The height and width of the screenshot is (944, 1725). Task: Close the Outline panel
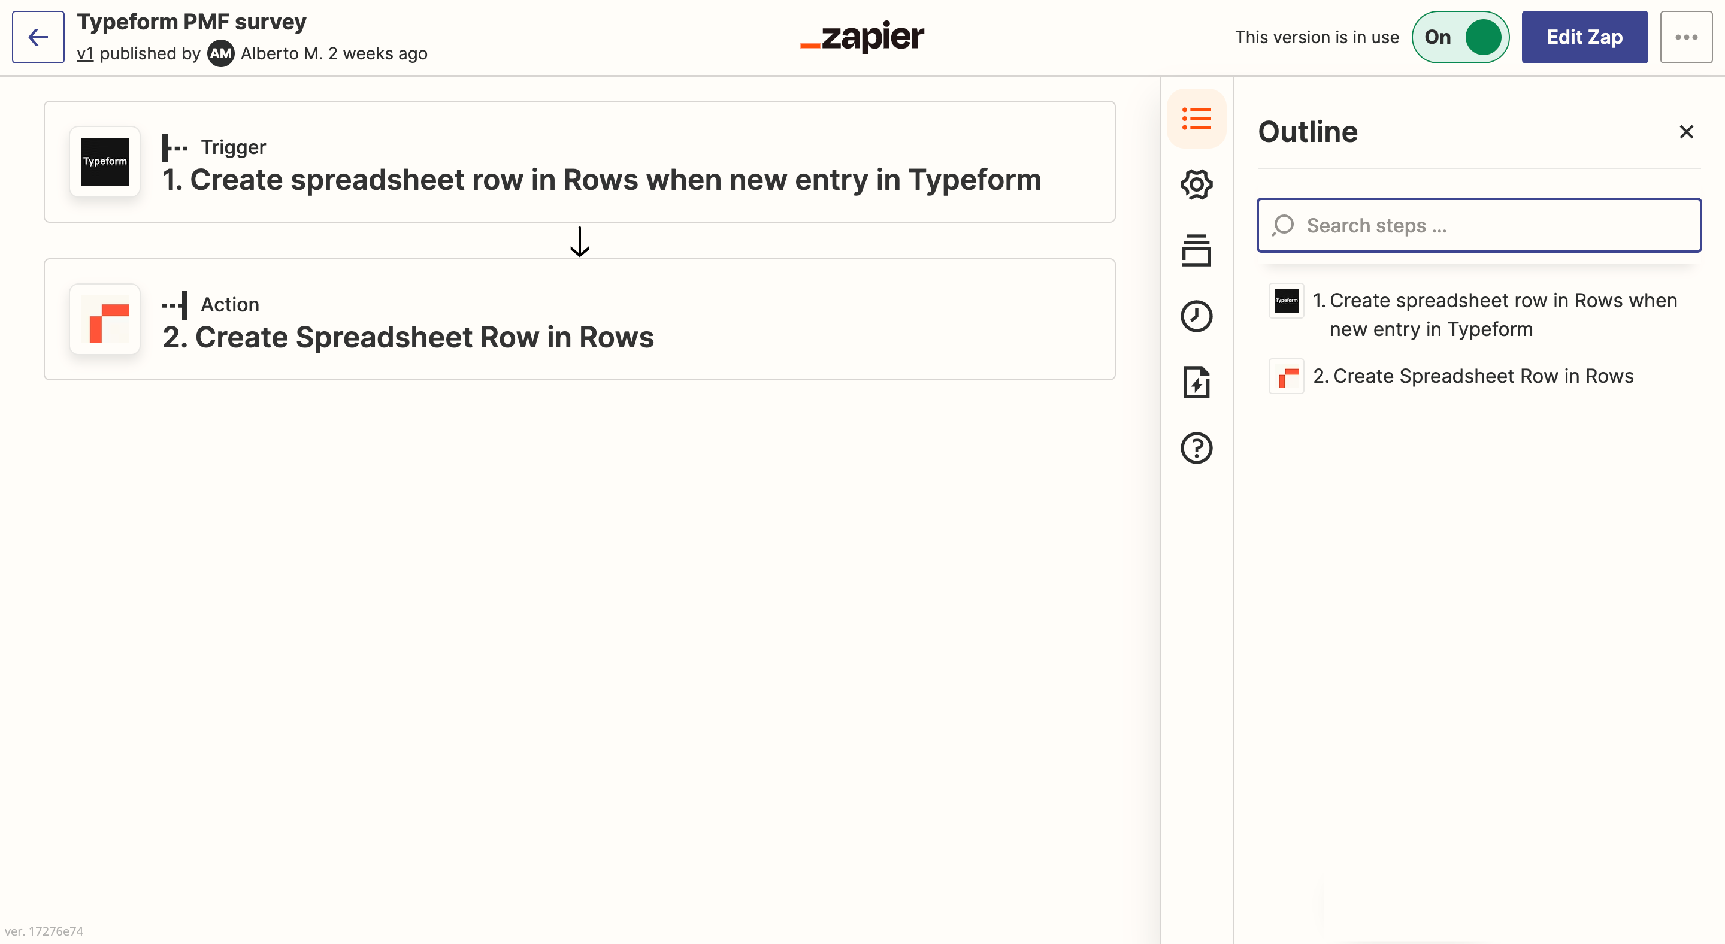[x=1685, y=132]
